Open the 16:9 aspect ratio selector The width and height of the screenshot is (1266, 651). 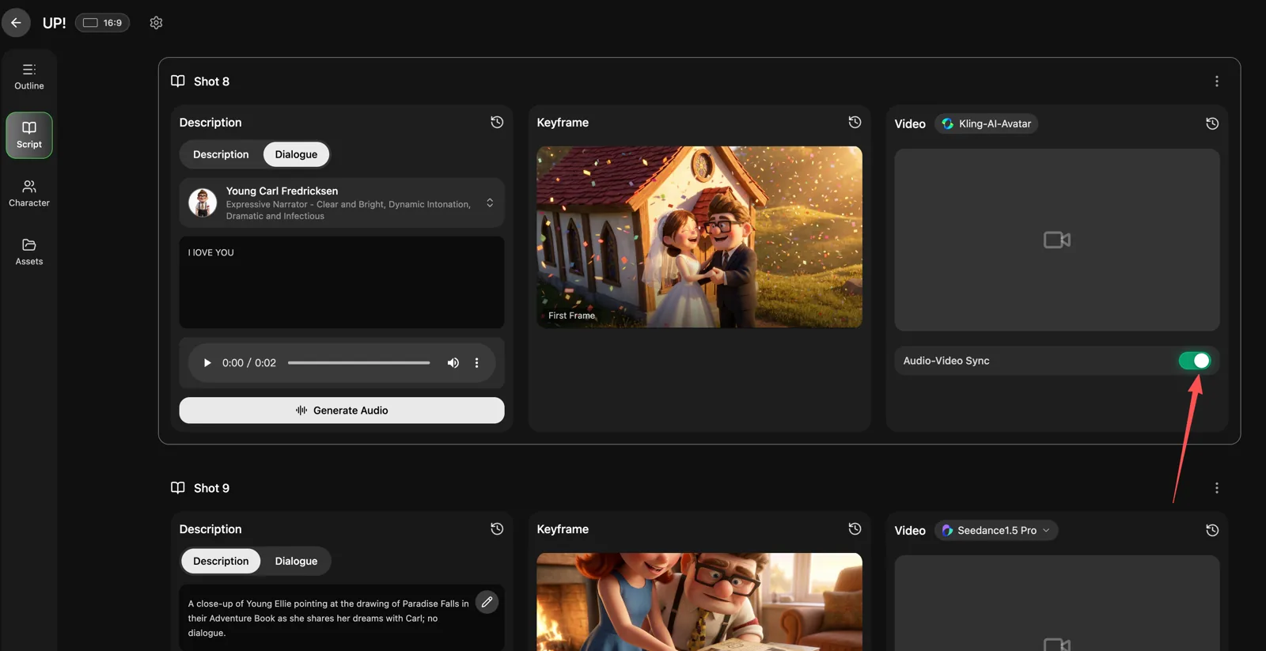[102, 23]
